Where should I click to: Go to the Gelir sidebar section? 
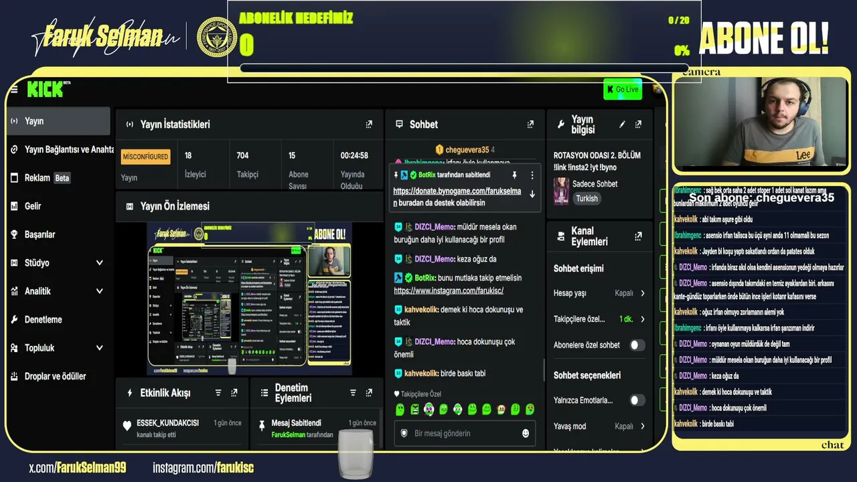click(x=59, y=206)
